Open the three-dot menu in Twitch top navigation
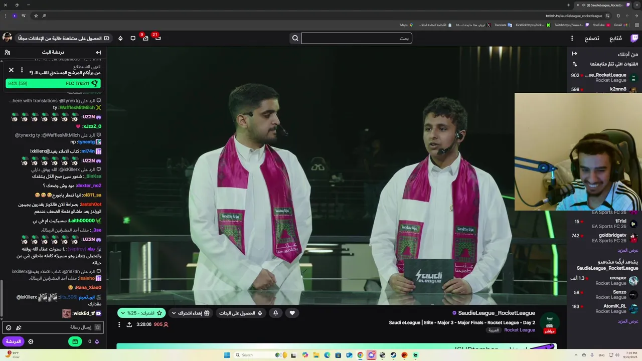This screenshot has height=361, width=642. pos(572,38)
